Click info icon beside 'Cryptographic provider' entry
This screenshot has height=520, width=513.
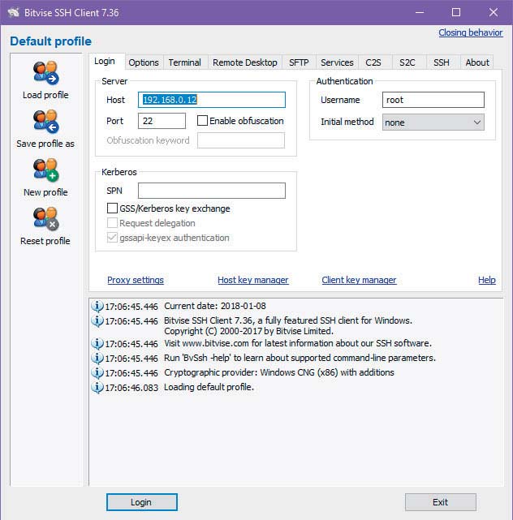pyautogui.click(x=97, y=372)
